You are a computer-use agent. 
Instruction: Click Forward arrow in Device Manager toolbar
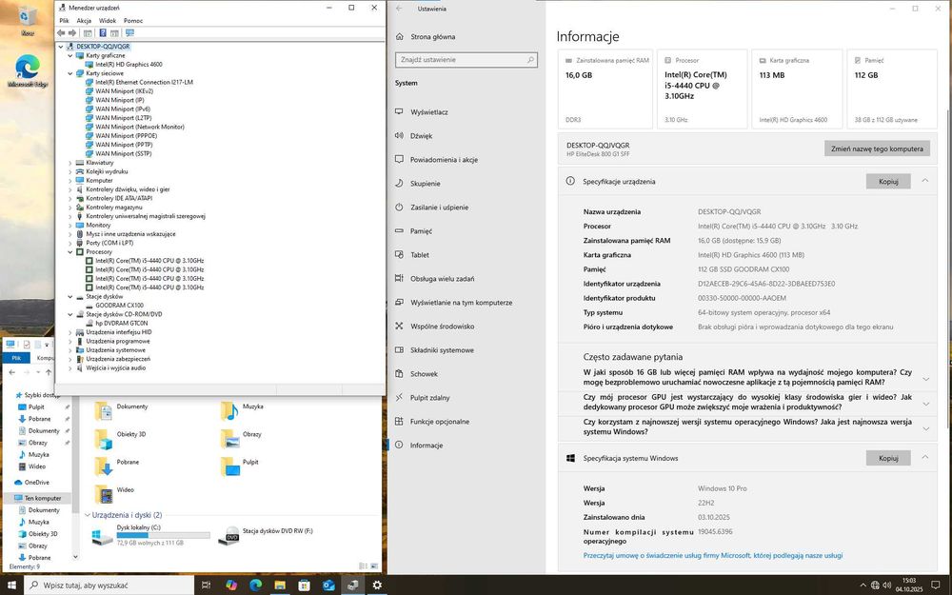(72, 32)
